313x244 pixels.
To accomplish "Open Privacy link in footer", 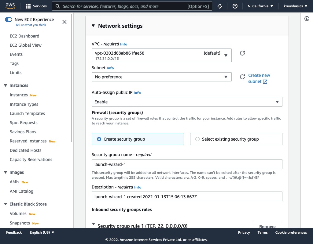I will (244, 232).
